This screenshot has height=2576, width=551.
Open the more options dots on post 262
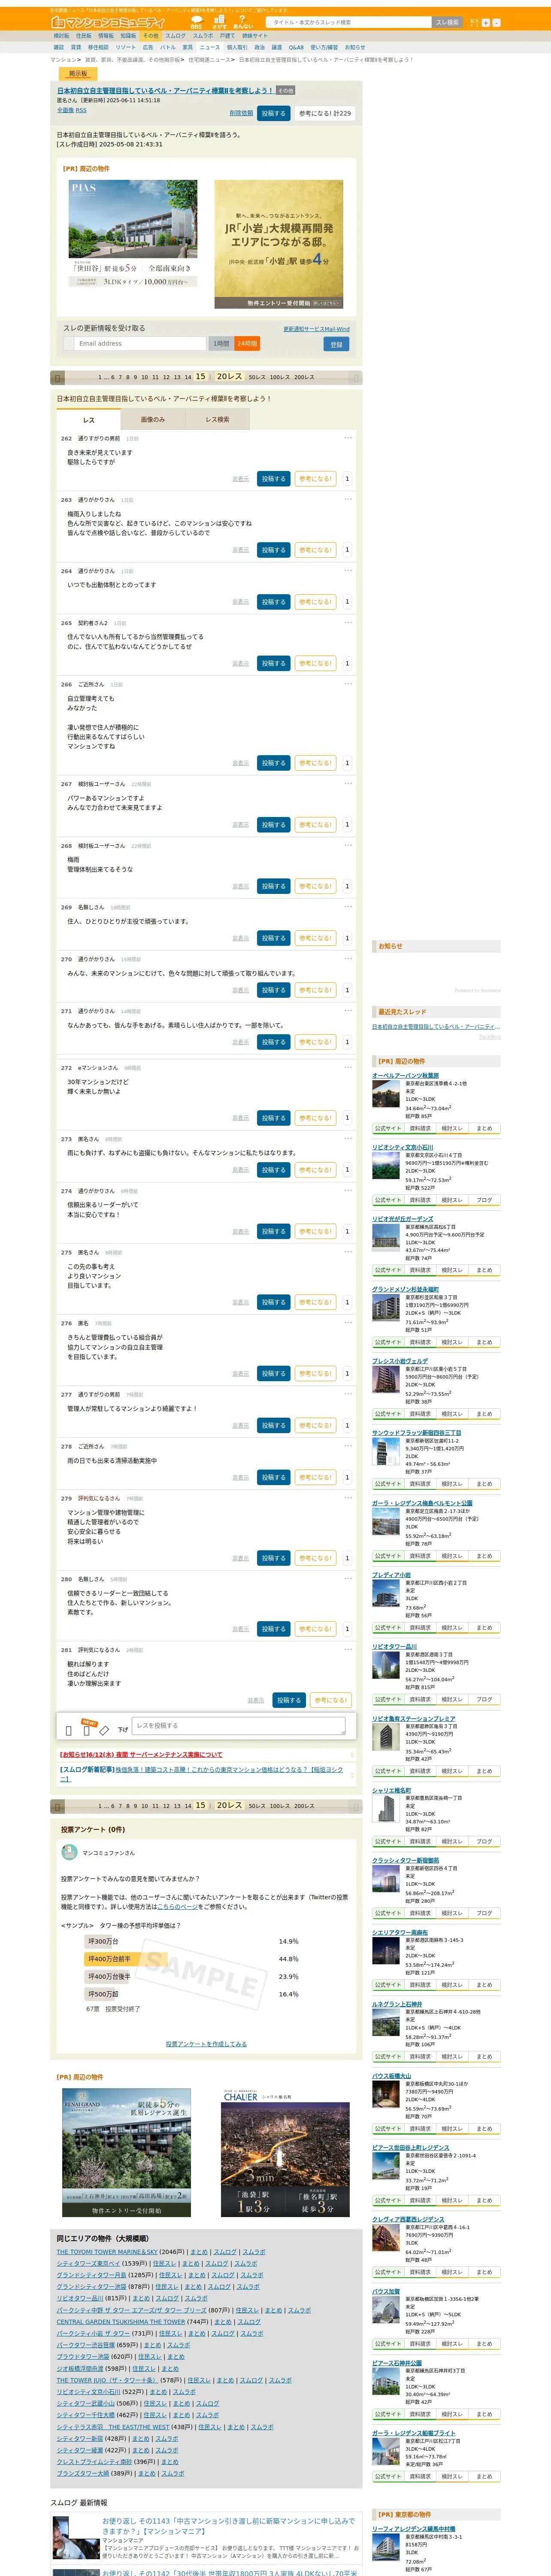pos(348,437)
